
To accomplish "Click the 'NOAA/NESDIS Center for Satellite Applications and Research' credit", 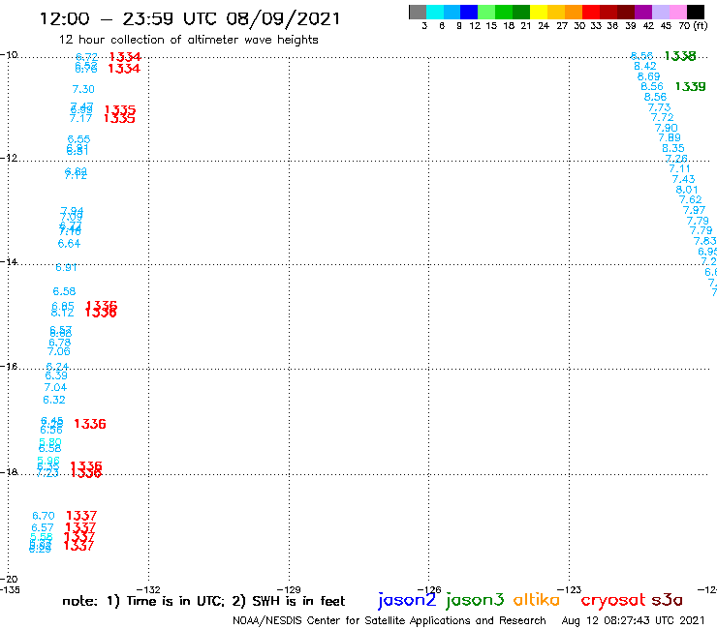I will coord(390,621).
